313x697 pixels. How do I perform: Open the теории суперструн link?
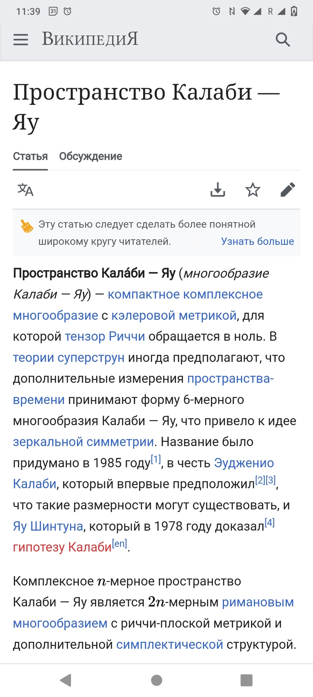69,358
